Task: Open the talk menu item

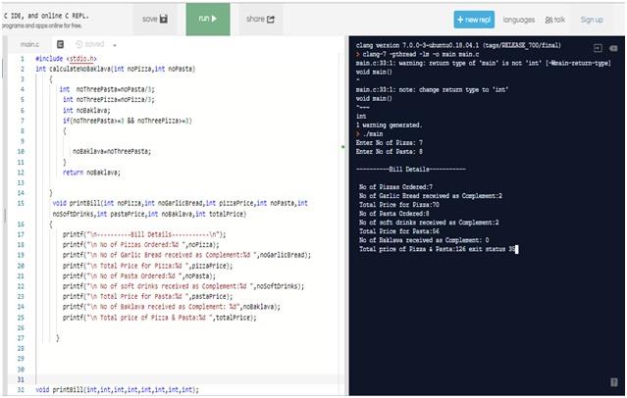Action: pyautogui.click(x=555, y=19)
